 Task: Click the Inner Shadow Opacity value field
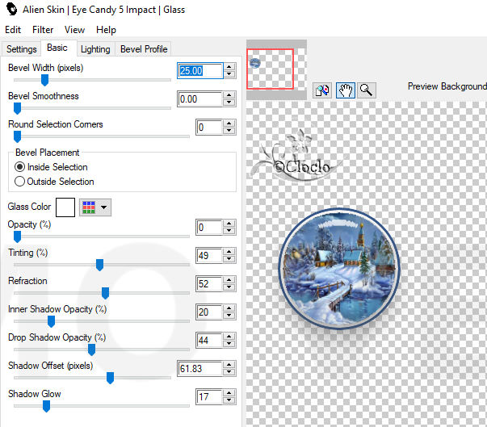click(209, 312)
